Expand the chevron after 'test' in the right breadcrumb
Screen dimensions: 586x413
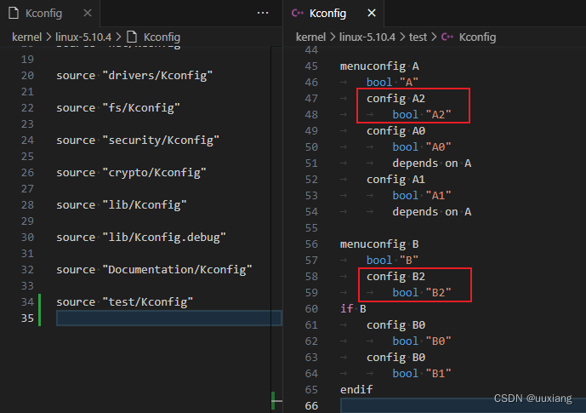click(434, 37)
